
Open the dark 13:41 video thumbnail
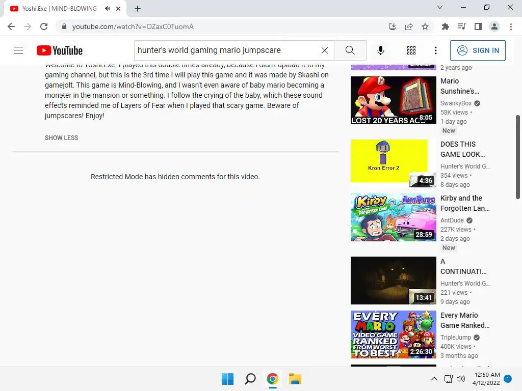coord(393,281)
